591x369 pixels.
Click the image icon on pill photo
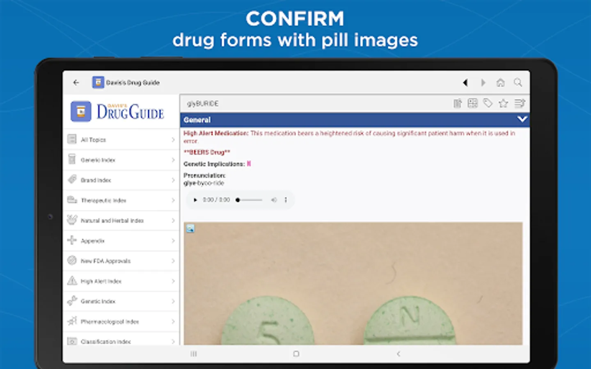(190, 229)
